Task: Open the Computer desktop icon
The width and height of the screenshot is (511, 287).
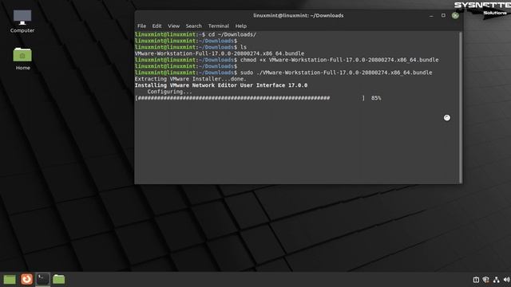Action: pos(22,22)
